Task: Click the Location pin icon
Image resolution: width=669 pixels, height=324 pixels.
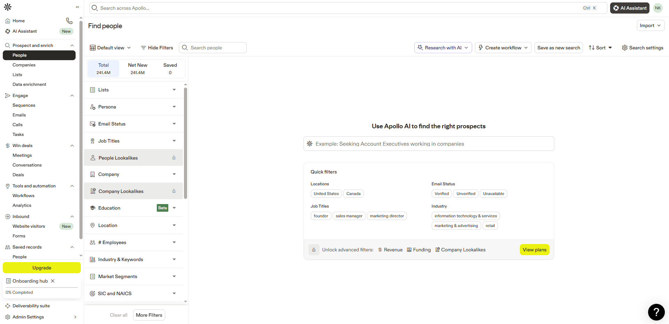Action: 92,225
